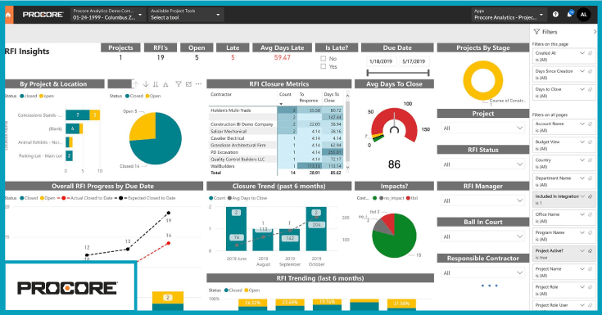
Task: Clear the Days Since Creation filter eraser
Action: (x=590, y=71)
